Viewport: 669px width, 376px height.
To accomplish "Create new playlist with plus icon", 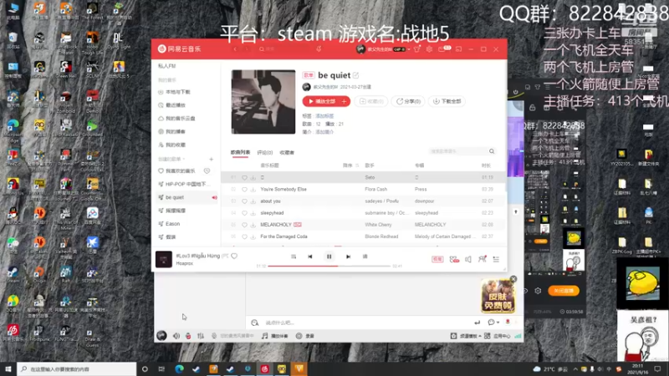I will tap(212, 160).
